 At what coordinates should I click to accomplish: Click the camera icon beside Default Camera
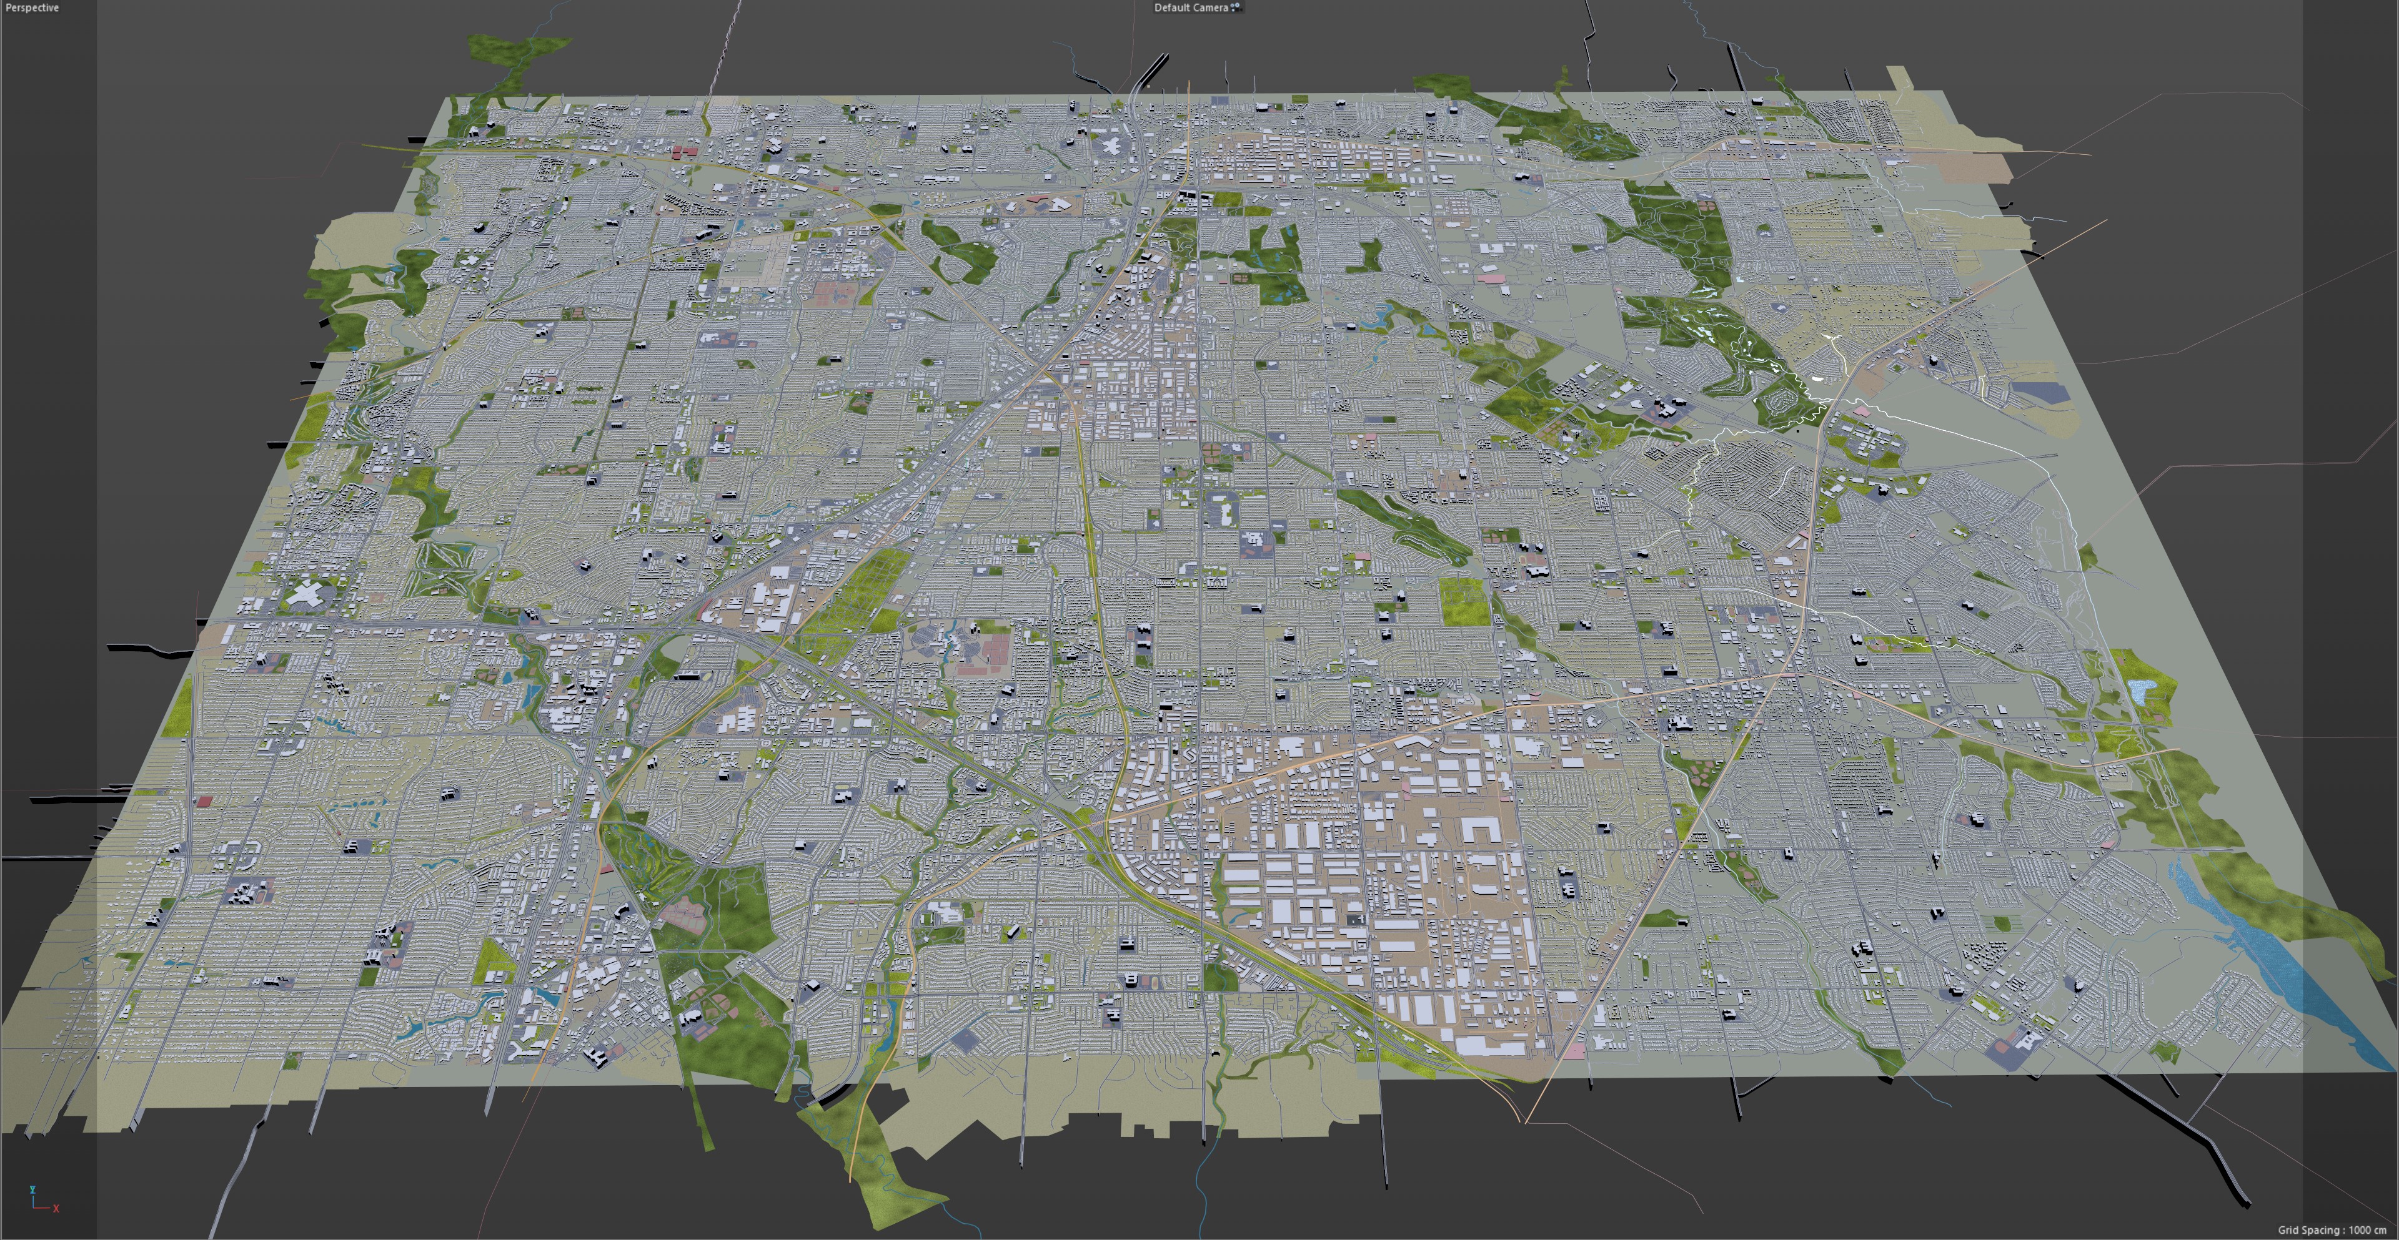click(1236, 7)
